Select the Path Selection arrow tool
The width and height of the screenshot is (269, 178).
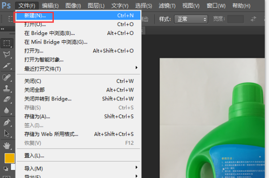coord(7,133)
